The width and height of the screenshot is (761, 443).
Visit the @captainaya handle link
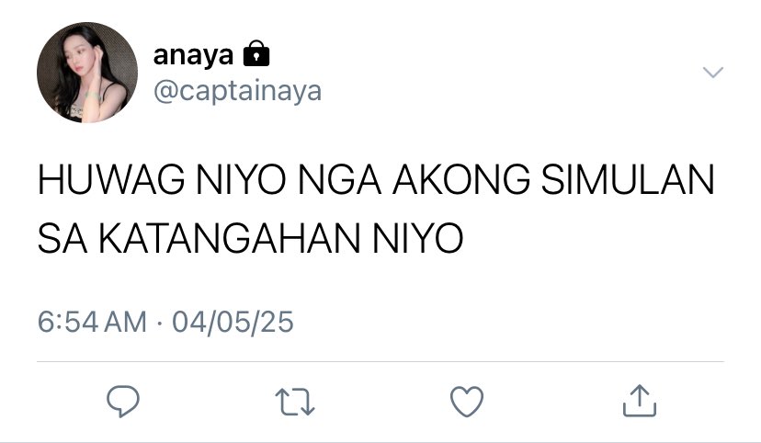237,91
